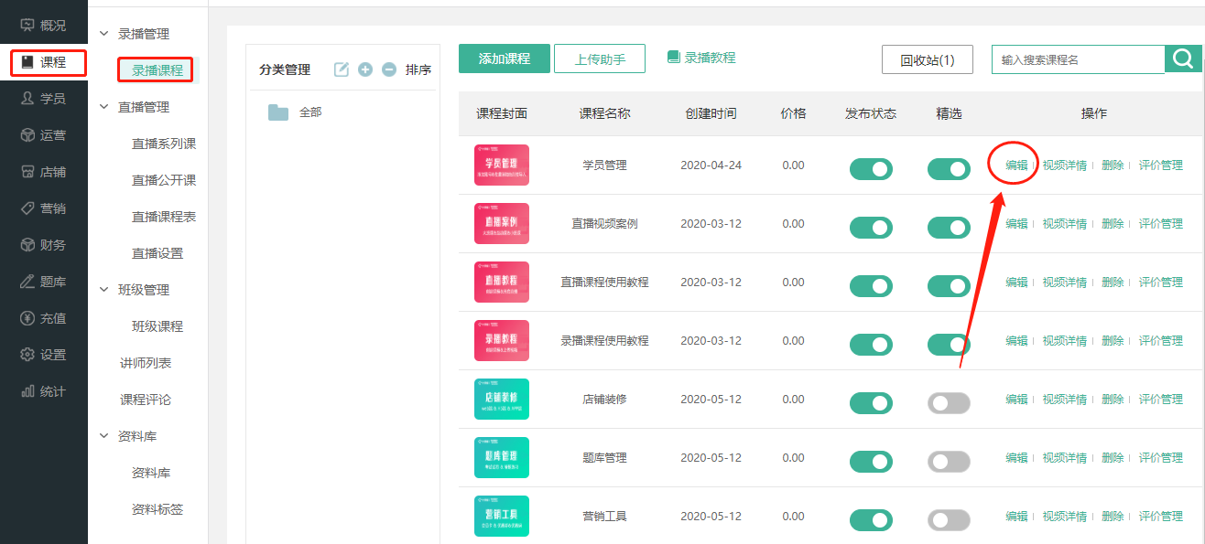Focus the 输入搜索课程名 search field
Screen dimensions: 1205x544
click(1078, 59)
